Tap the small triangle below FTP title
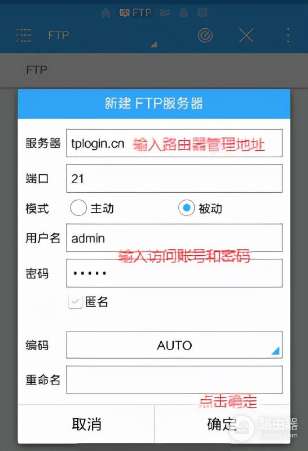 (x=154, y=45)
